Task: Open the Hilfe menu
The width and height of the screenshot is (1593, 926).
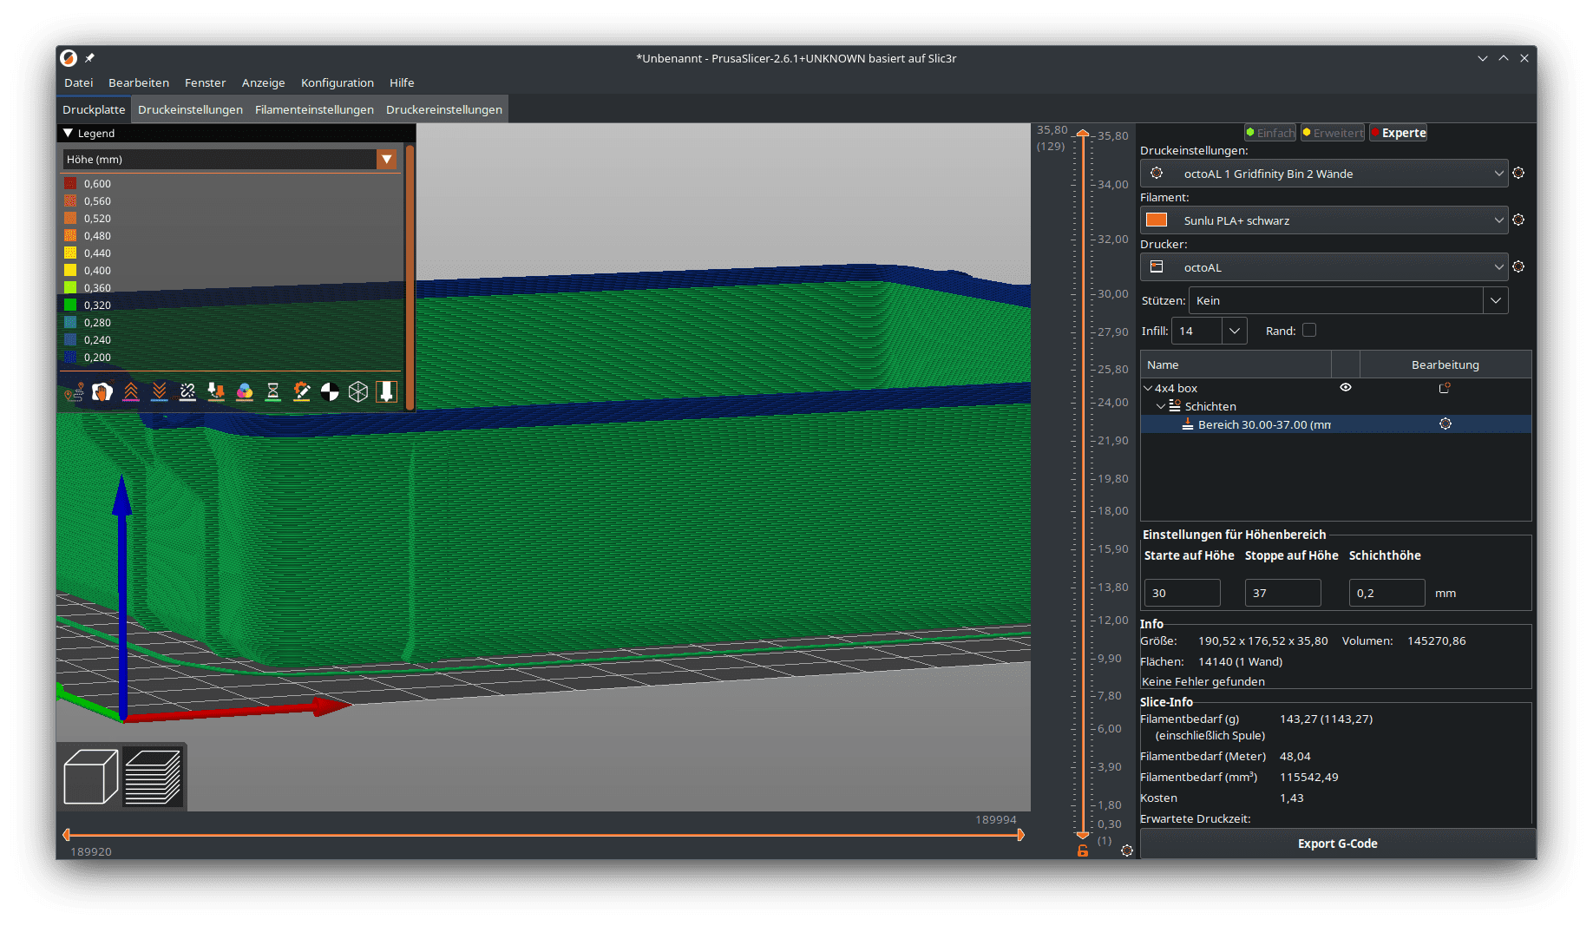Action: [402, 82]
